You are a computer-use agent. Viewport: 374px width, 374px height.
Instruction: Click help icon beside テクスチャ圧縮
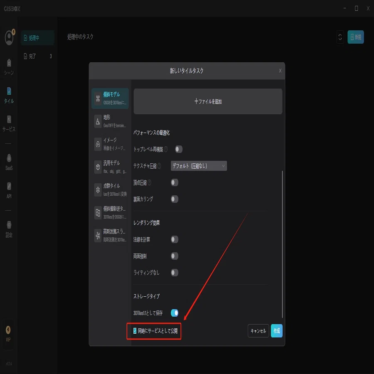pyautogui.click(x=159, y=166)
